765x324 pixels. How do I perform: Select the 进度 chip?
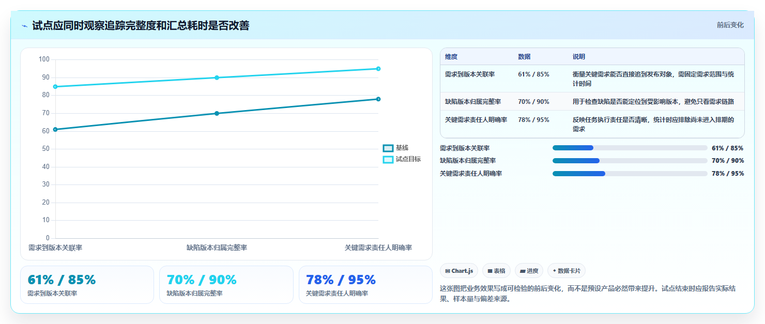(x=529, y=271)
